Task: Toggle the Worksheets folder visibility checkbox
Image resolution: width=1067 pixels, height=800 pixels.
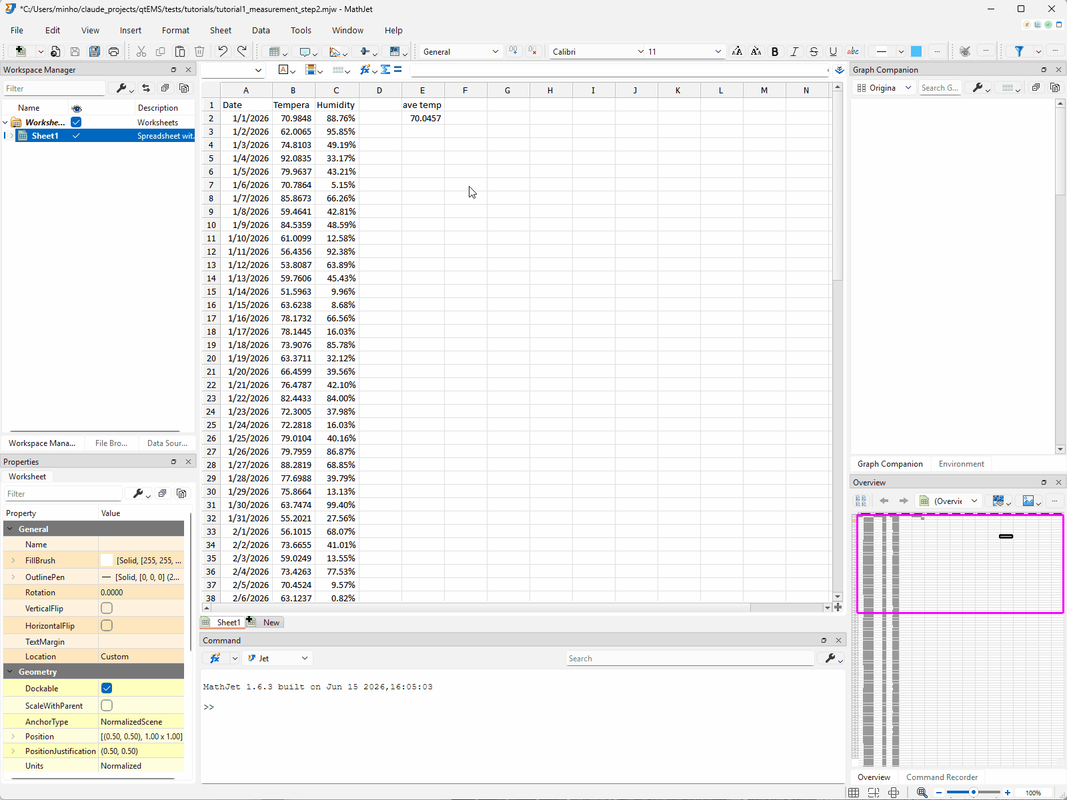Action: [76, 122]
